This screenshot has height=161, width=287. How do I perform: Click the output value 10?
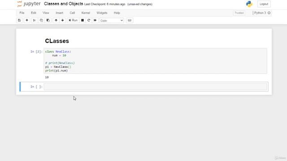pyautogui.click(x=47, y=77)
